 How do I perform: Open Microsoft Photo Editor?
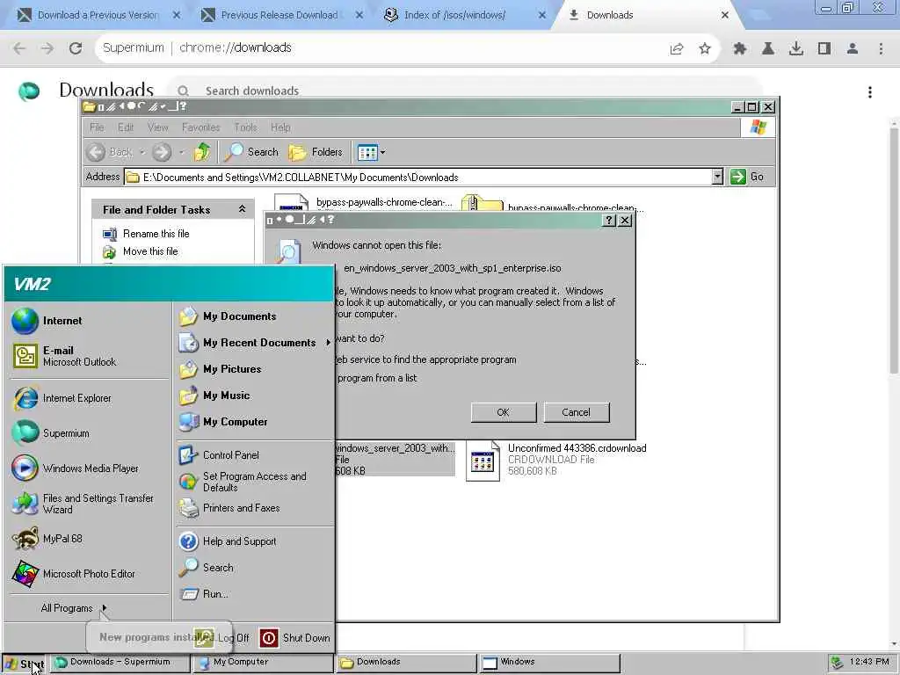[74, 573]
